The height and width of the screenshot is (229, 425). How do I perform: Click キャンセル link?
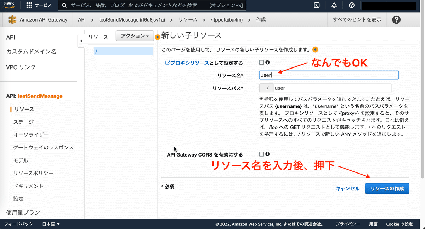tap(347, 189)
